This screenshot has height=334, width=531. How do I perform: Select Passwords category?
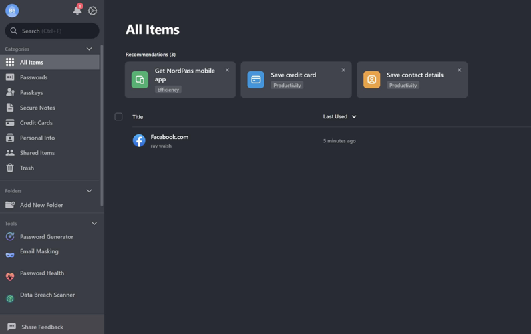(33, 77)
